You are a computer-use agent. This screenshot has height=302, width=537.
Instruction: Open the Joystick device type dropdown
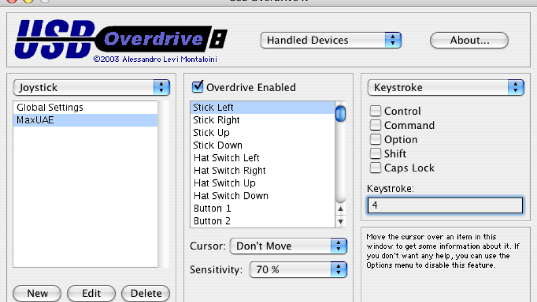point(92,88)
